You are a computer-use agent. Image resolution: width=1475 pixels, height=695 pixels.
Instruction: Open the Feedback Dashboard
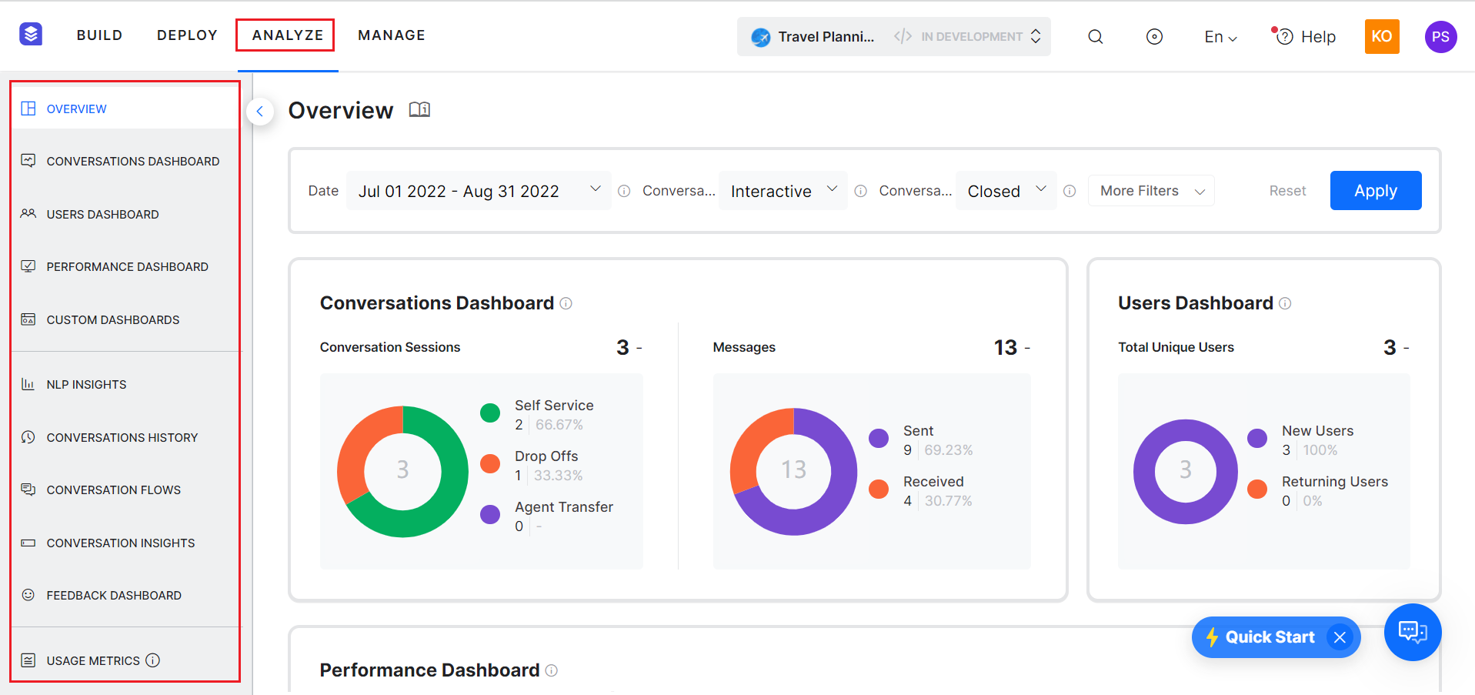click(113, 595)
